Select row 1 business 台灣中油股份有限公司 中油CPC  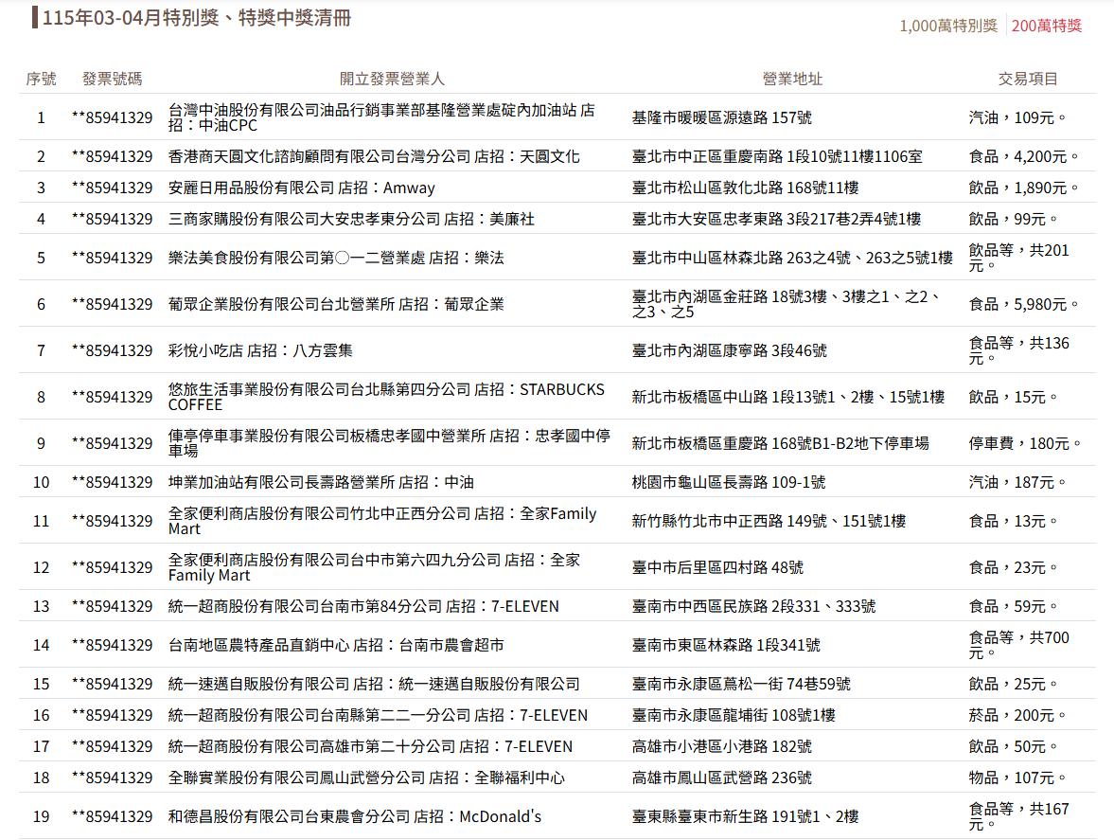(x=382, y=117)
